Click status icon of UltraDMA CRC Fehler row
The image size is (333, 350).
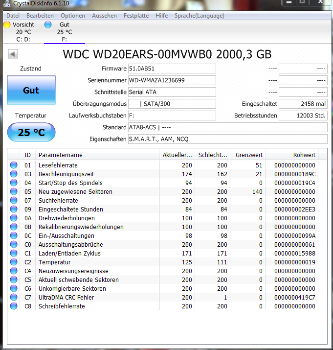pos(14,297)
